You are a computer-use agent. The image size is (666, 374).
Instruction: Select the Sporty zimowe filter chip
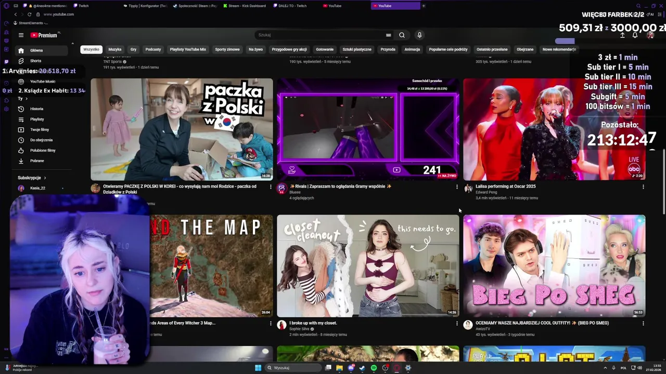227,49
